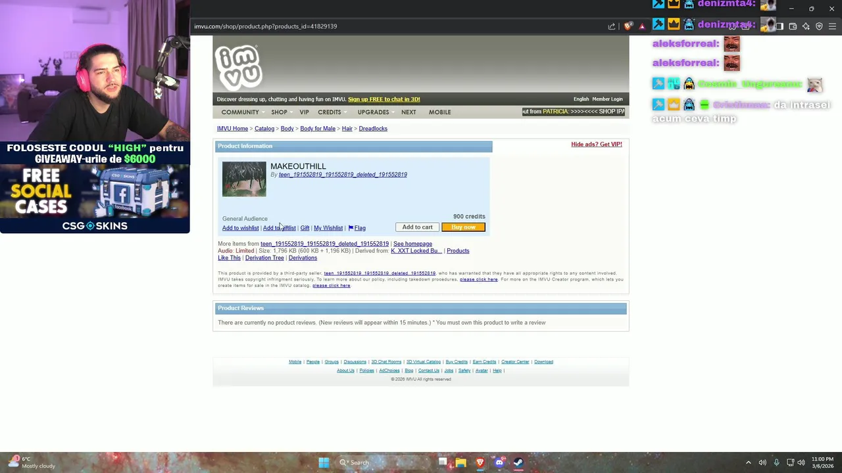842x473 pixels.
Task: Click the IMVU logo in the page header
Action: (x=238, y=66)
